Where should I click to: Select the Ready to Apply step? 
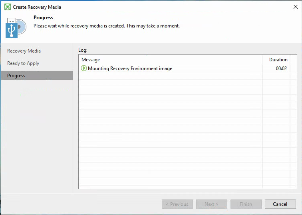(23, 63)
